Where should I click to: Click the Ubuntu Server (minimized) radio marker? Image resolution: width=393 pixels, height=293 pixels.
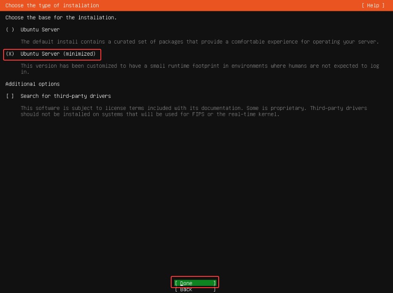[x=10, y=54]
